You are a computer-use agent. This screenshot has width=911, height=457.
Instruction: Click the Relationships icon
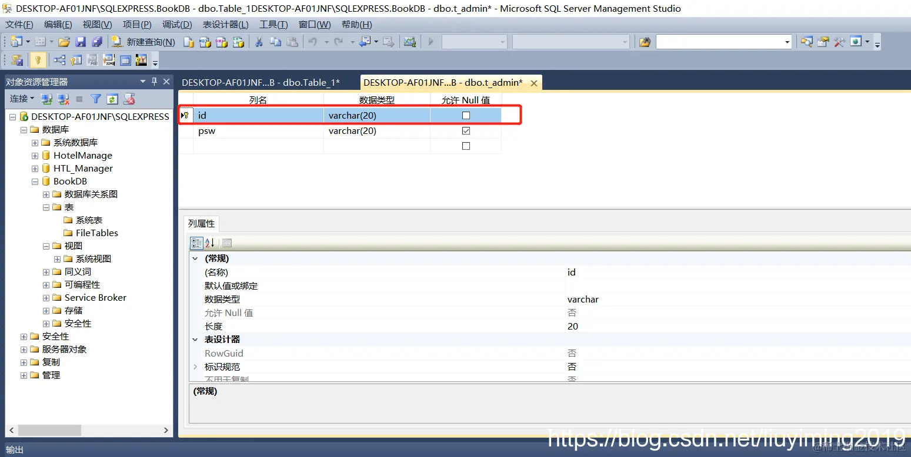click(x=59, y=60)
